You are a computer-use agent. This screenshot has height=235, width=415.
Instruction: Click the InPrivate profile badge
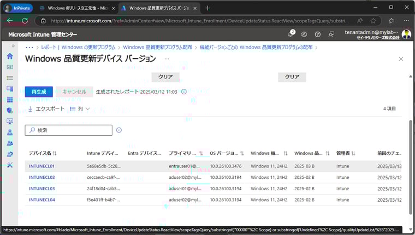[18, 8]
